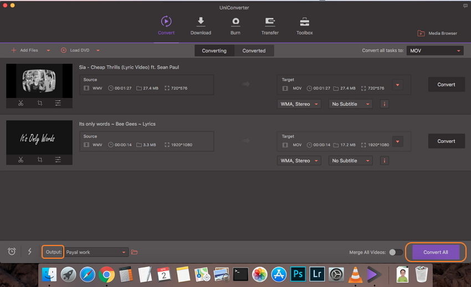Click the Convert All button

click(x=436, y=252)
